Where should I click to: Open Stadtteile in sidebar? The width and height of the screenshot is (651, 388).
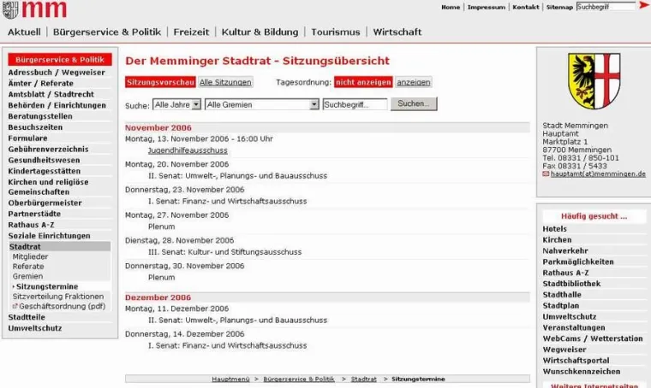tap(27, 317)
